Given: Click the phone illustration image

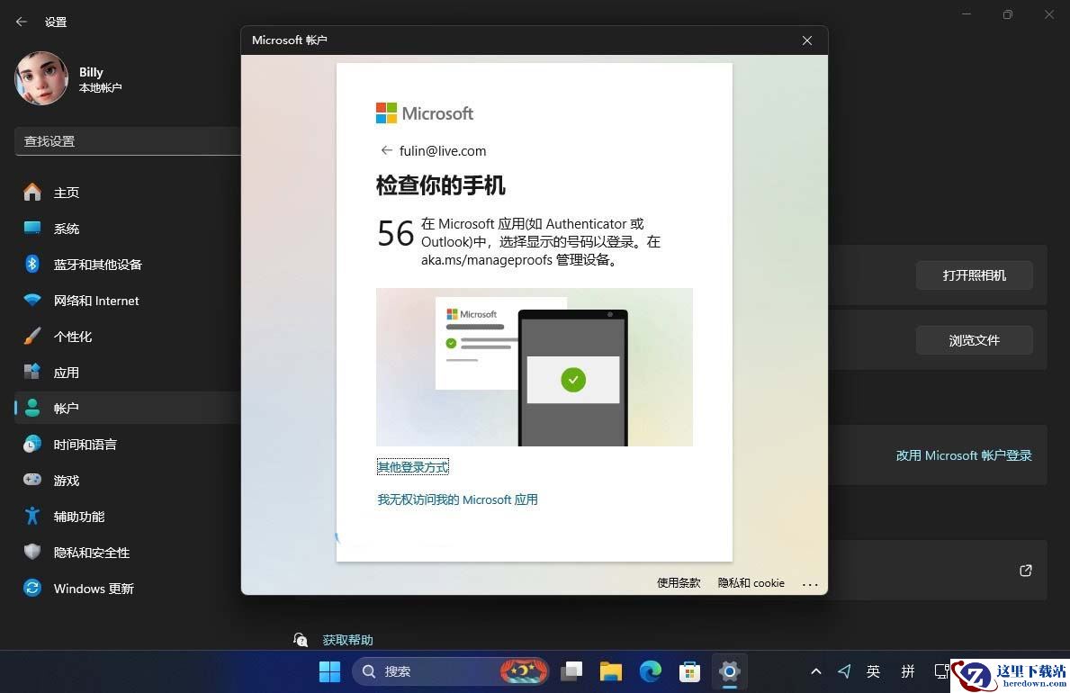Looking at the screenshot, I should pyautogui.click(x=535, y=367).
